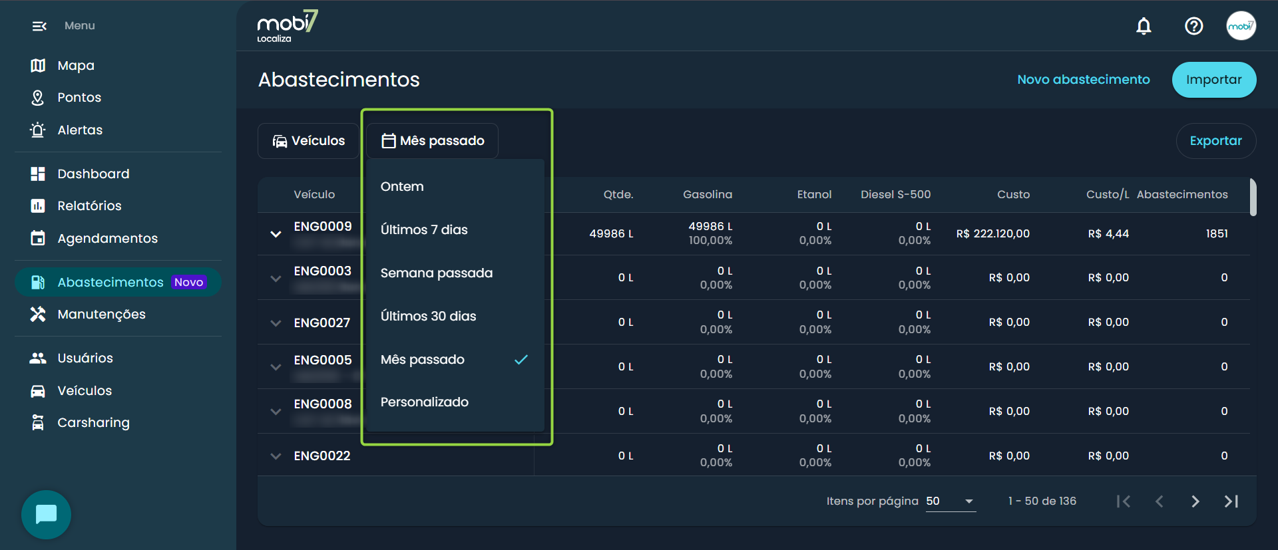The height and width of the screenshot is (550, 1278).
Task: Click the 49986 L quantity cell
Action: (611, 234)
